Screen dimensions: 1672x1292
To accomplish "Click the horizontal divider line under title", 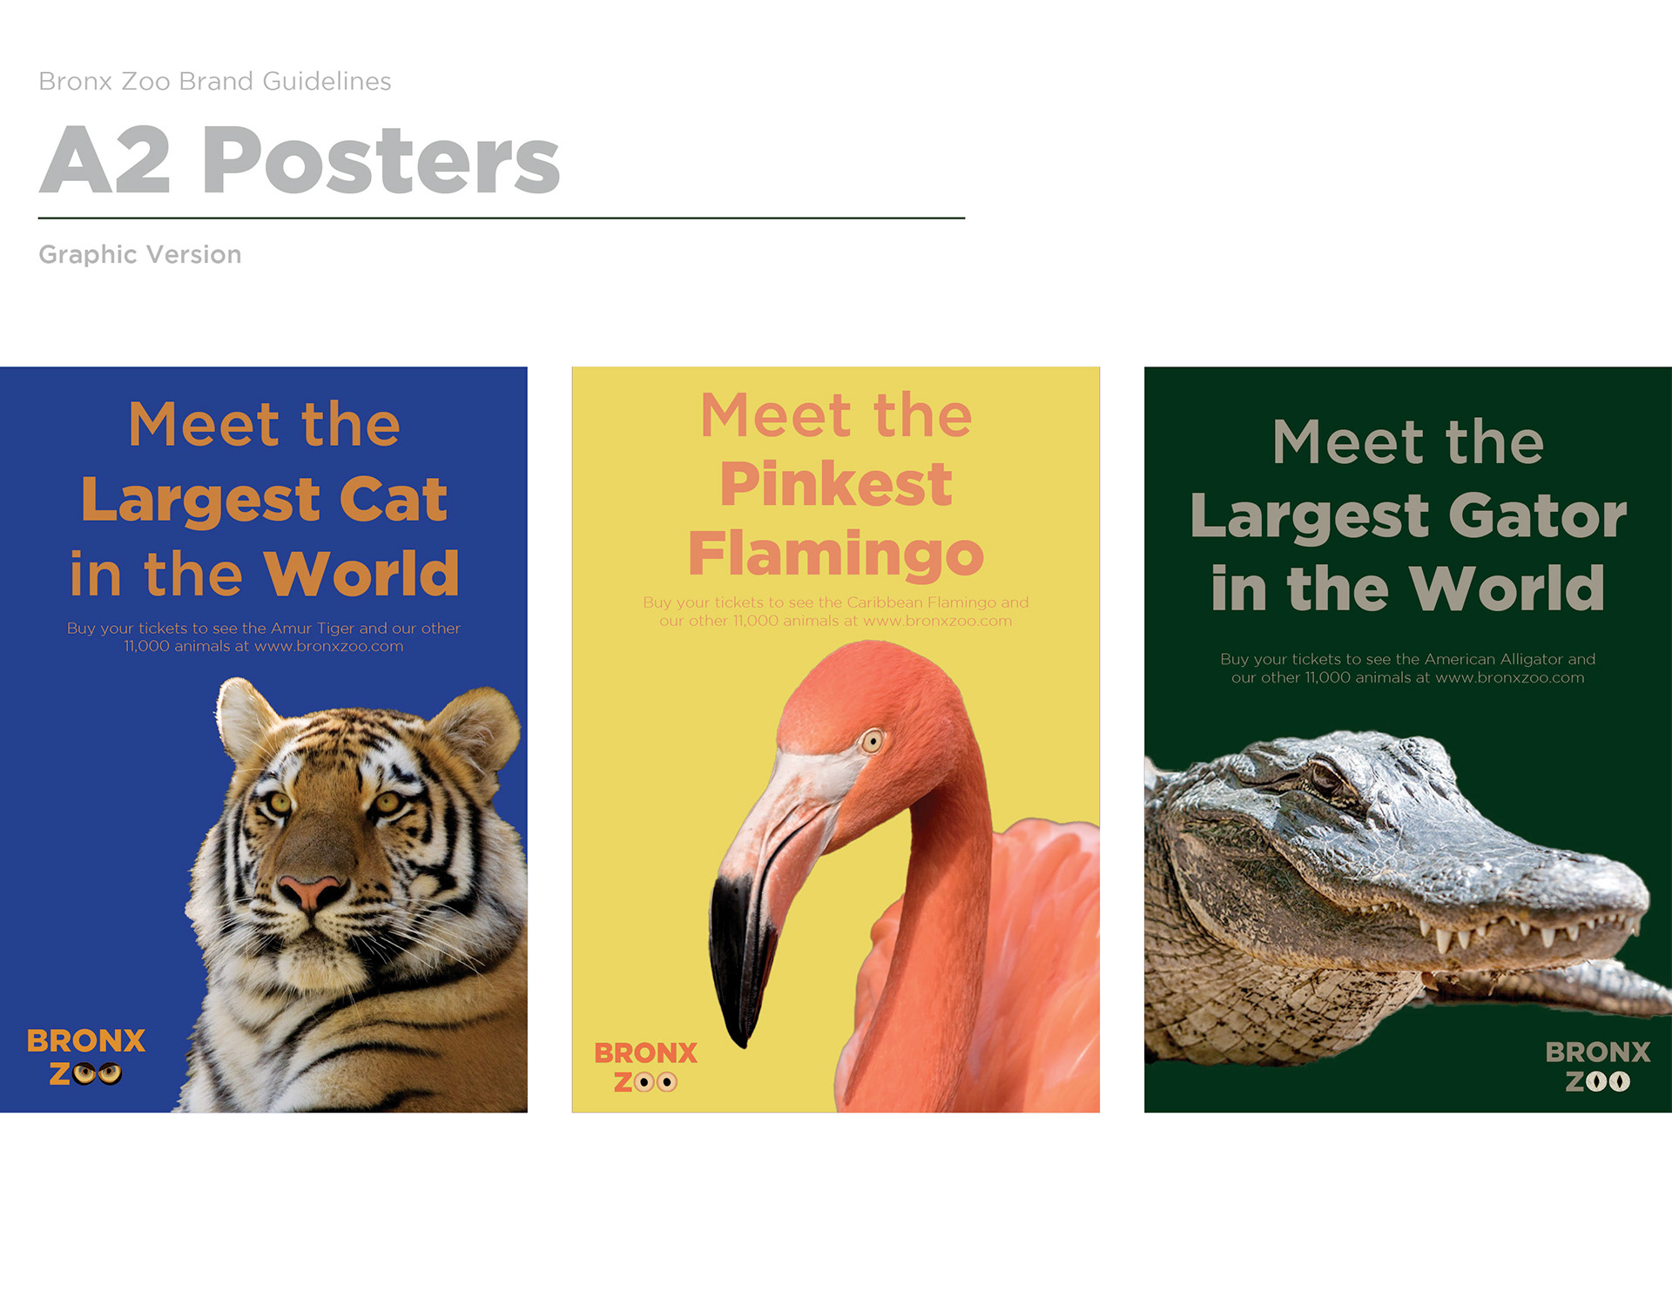I will [x=502, y=218].
